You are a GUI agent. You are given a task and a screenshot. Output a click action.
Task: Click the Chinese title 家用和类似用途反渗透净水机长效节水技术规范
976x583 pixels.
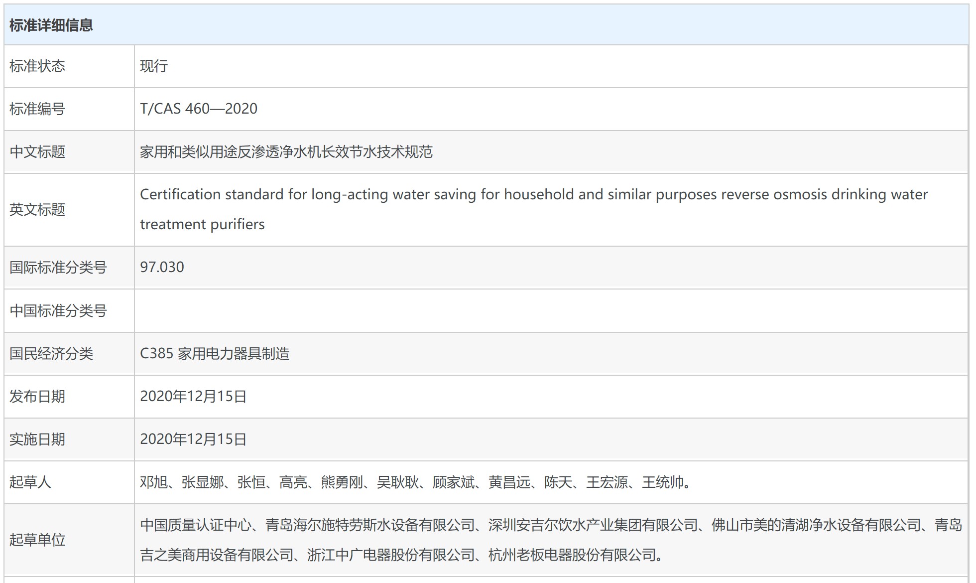tap(286, 152)
